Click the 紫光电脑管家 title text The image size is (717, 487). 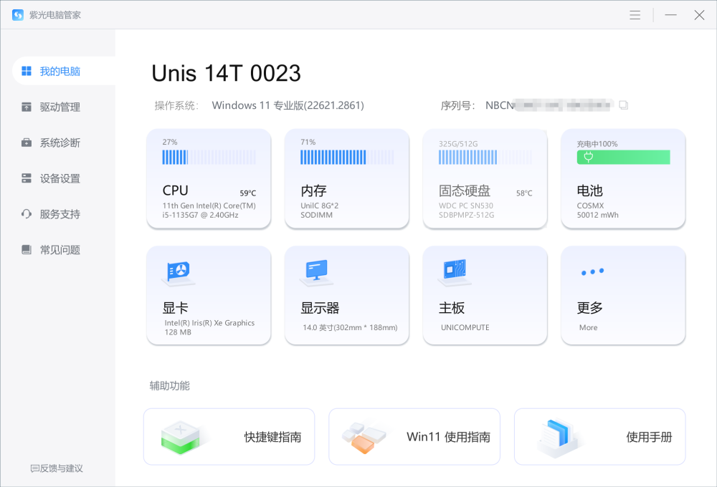(x=55, y=15)
